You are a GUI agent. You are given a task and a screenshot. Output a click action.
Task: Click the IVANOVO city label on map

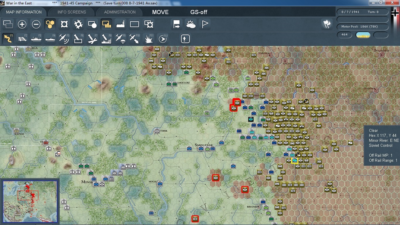coord(382,50)
